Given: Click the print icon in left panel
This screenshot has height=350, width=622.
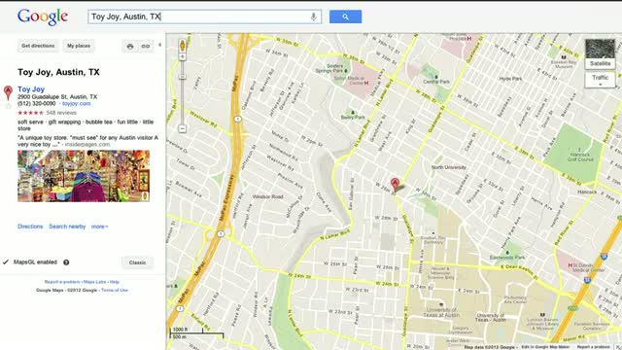Looking at the screenshot, I should pyautogui.click(x=130, y=47).
